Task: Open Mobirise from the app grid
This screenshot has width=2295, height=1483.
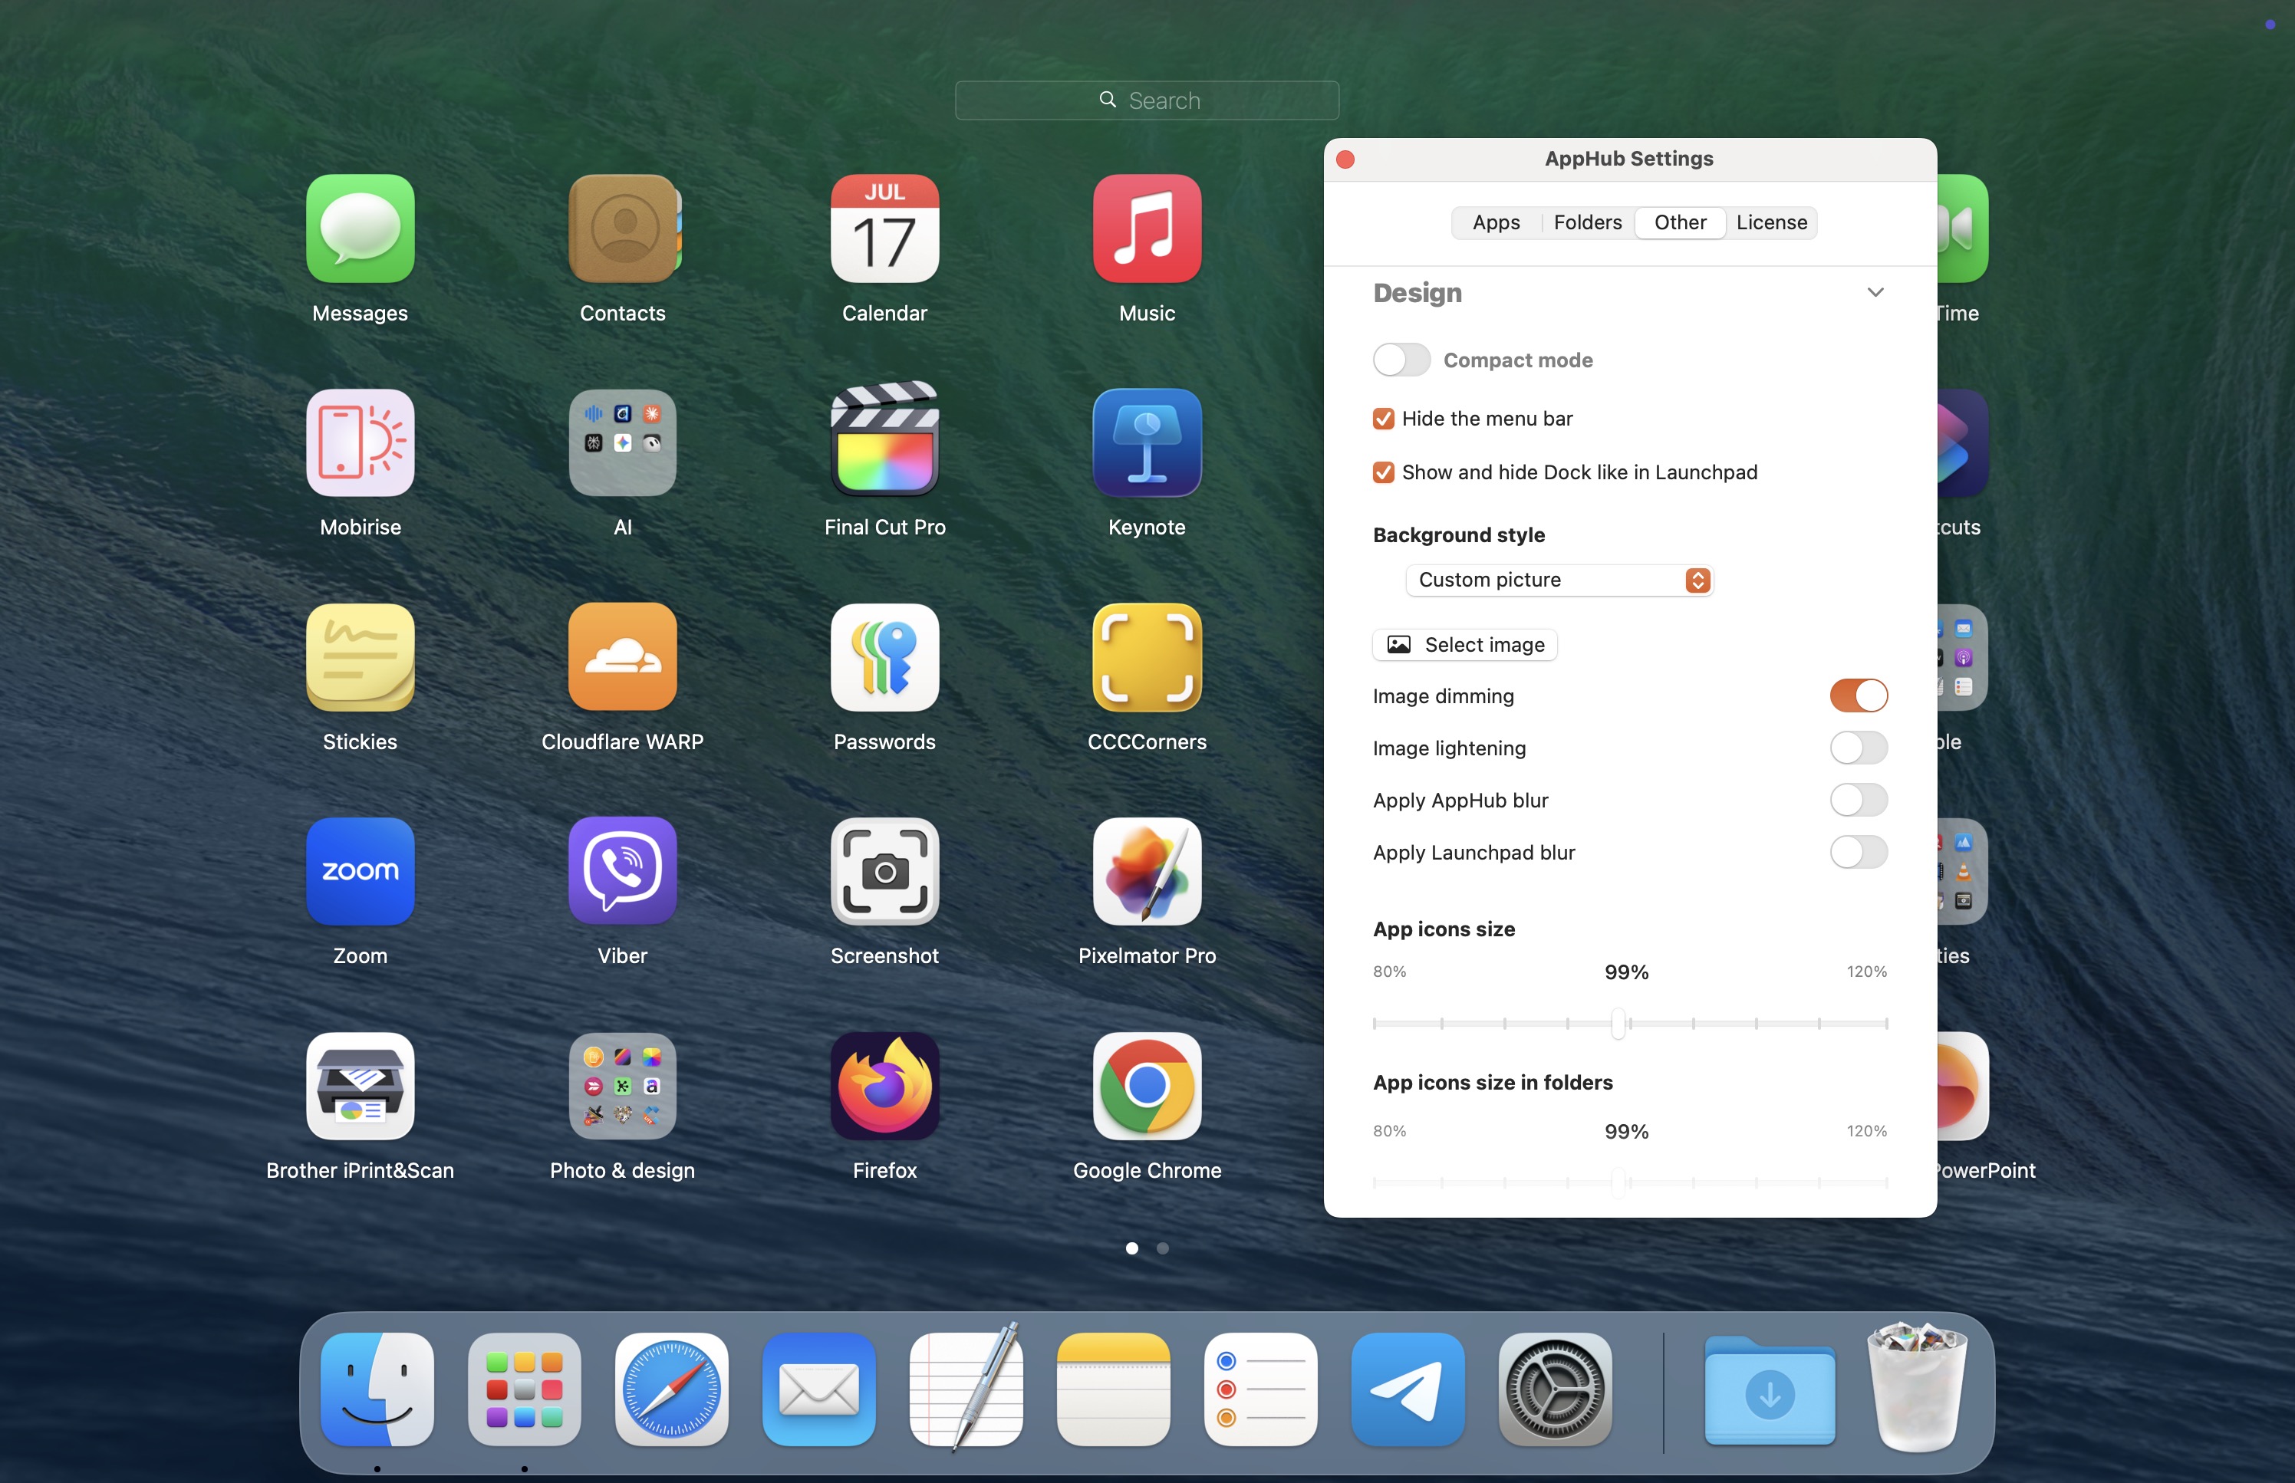Action: (361, 443)
